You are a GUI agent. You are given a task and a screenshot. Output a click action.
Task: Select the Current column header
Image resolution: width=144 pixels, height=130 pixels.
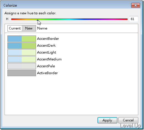15,28
